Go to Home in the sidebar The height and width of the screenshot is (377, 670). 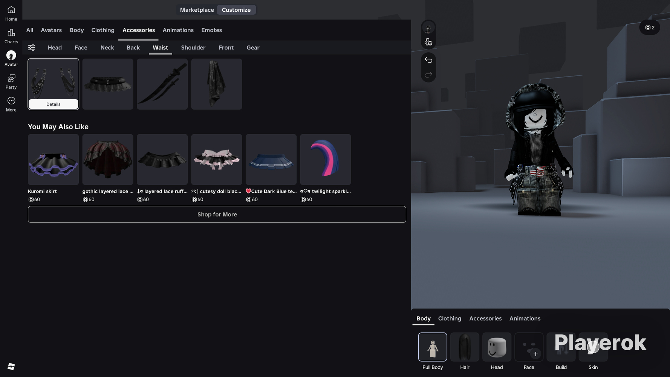[11, 13]
